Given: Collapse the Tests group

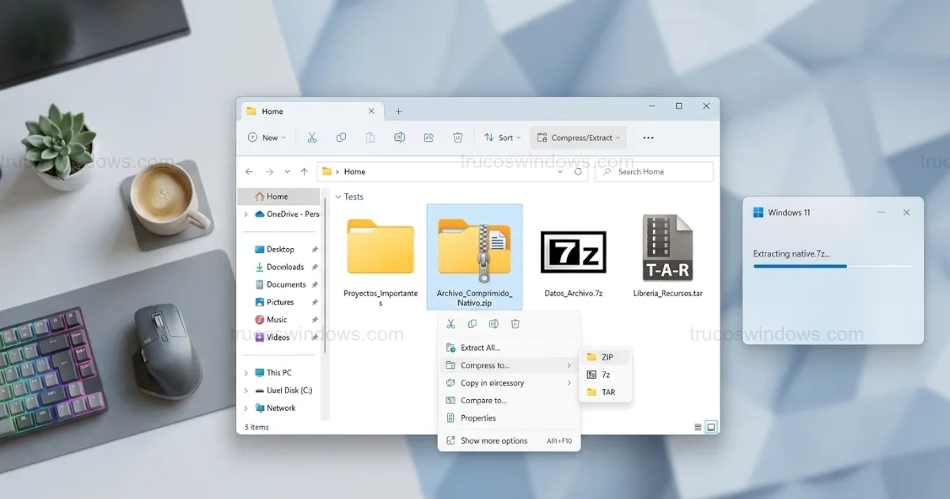Looking at the screenshot, I should (x=339, y=196).
